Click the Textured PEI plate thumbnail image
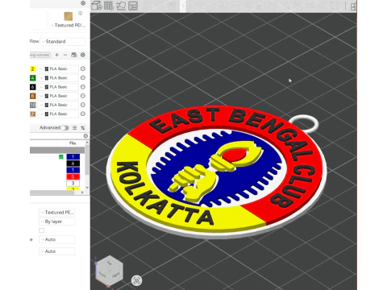Viewport: 387px width, 290px height. 69,17
